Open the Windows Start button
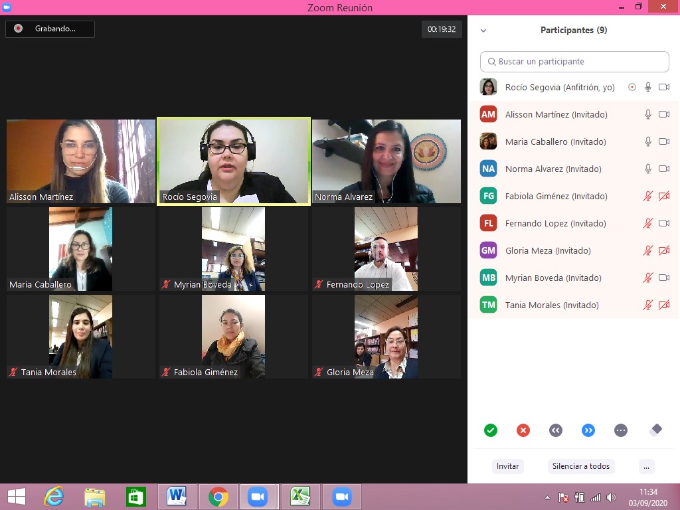Viewport: 680px width, 510px height. pyautogui.click(x=17, y=497)
